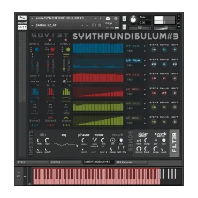Viewport: 198px width, 198px height.
Task: Click the green OPUS 2 layer circle
Action: 68,49
